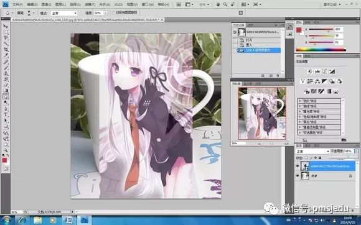The height and width of the screenshot is (225, 361).
Task: Set history brush source on 打开 state
Action: tap(235, 40)
